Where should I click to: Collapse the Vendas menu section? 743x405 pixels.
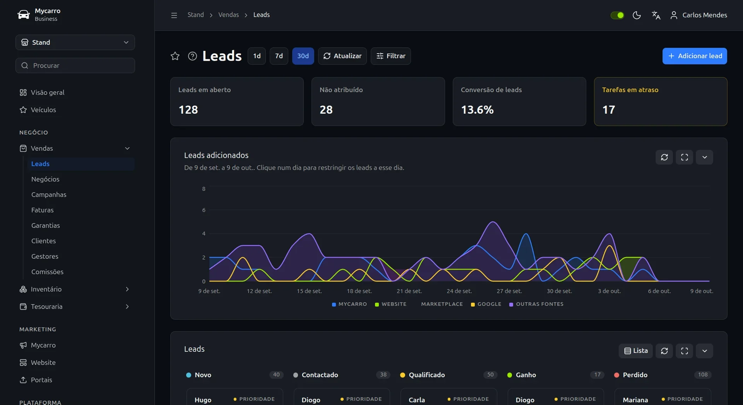click(x=75, y=148)
